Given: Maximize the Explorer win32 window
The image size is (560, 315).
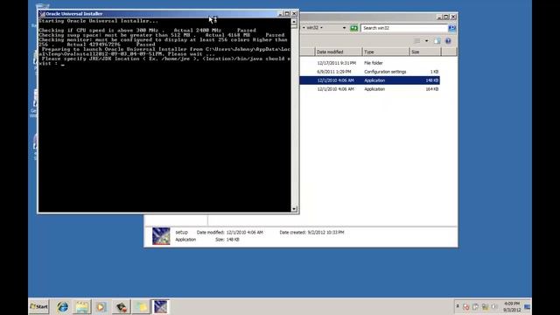Looking at the screenshot, I should point(446,17).
